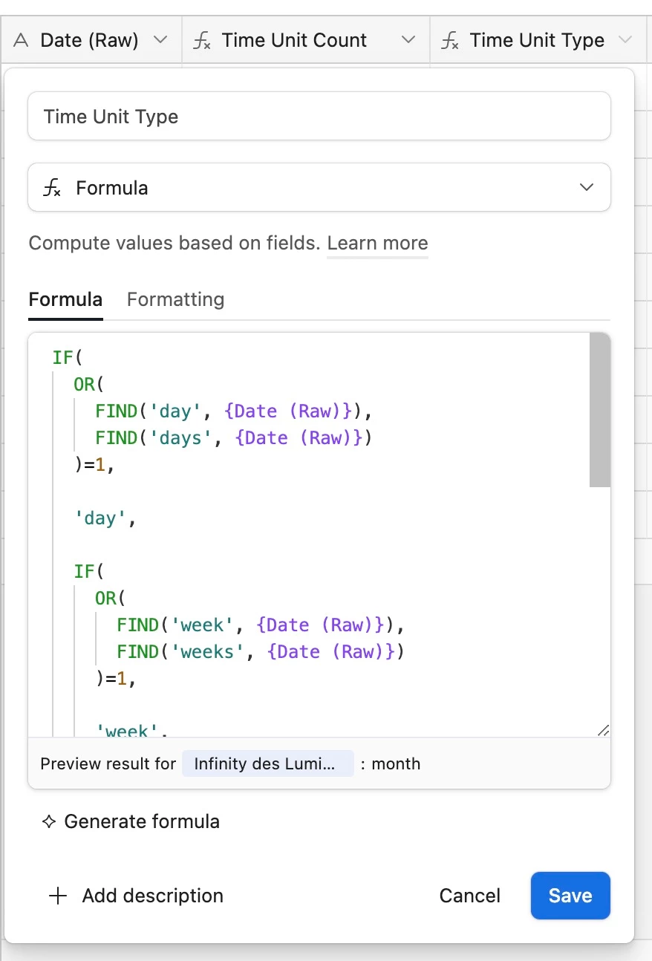Open the Date (Raw) column dropdown arrow
Image resolution: width=652 pixels, height=961 pixels.
coord(160,40)
